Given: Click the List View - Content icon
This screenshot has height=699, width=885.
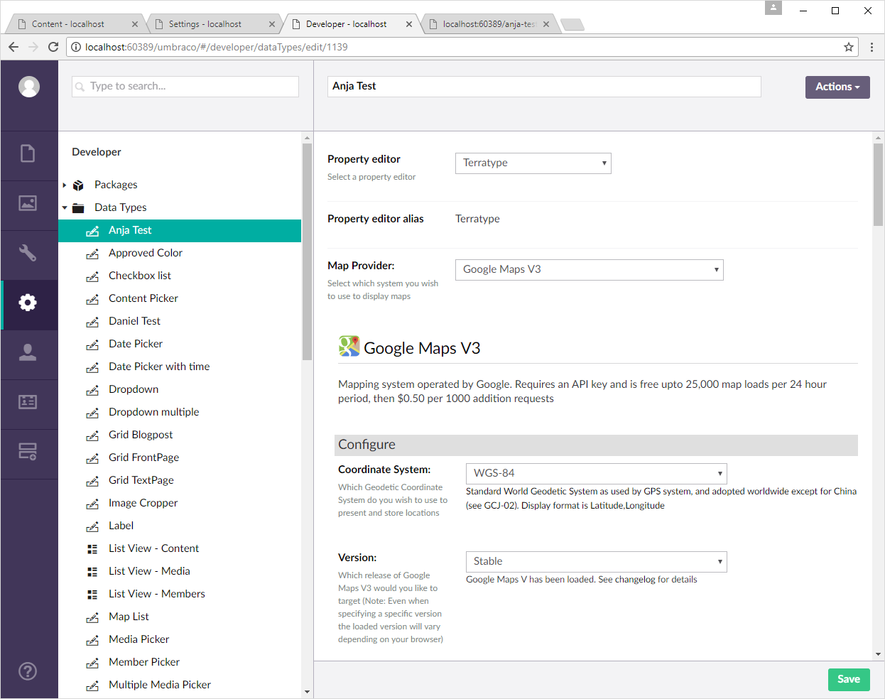Looking at the screenshot, I should coord(92,549).
